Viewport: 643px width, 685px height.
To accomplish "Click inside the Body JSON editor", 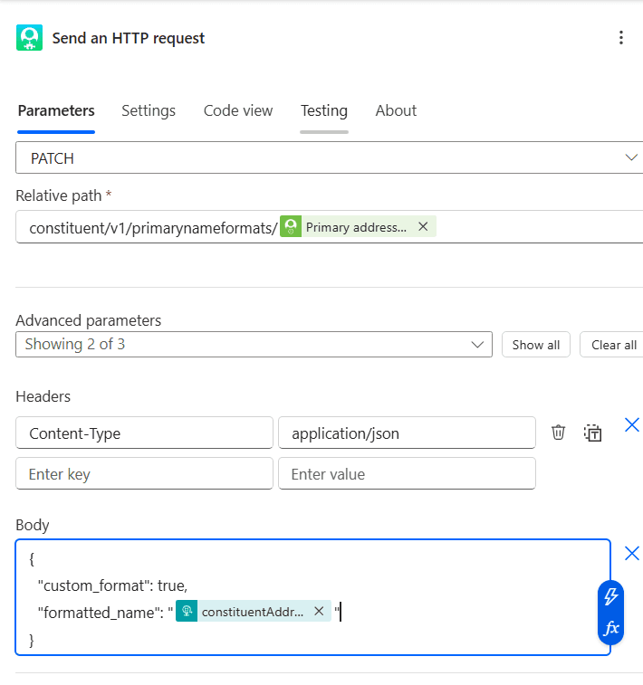I will click(x=313, y=597).
